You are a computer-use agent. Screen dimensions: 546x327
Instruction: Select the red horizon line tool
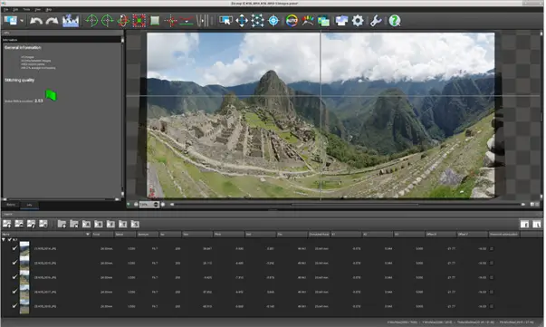click(187, 21)
